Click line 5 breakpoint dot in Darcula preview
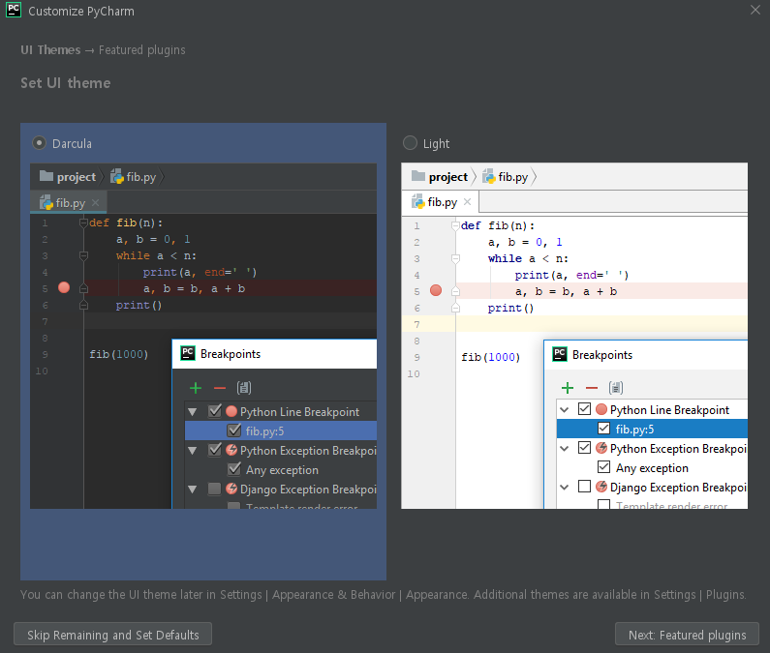The image size is (770, 653). click(x=64, y=287)
